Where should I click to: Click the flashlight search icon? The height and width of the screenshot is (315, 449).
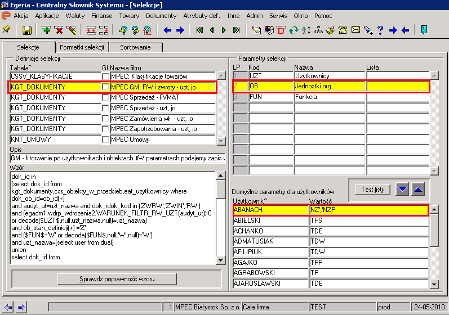tap(368, 30)
